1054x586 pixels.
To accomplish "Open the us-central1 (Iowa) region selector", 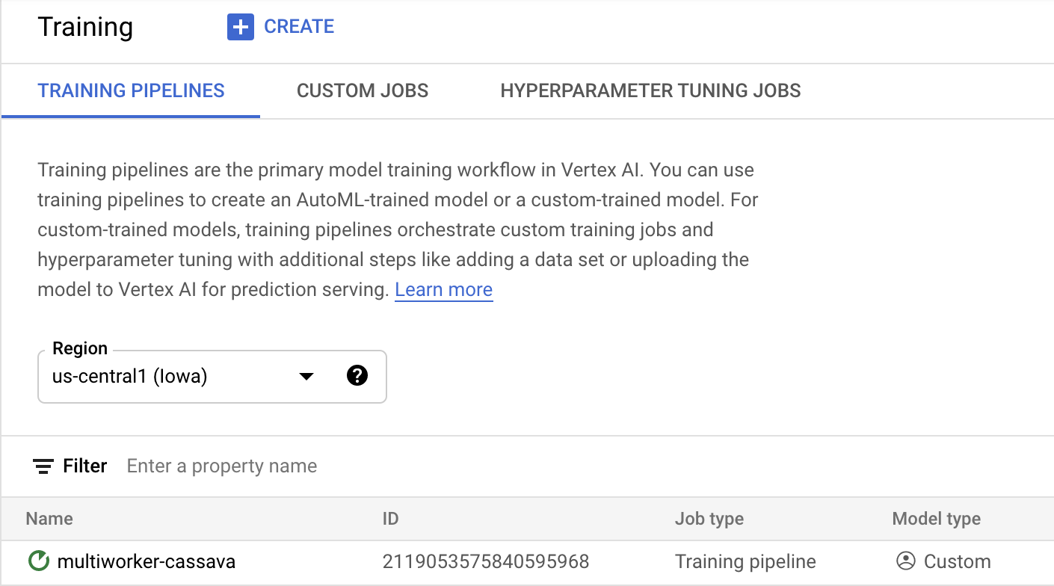I will pyautogui.click(x=179, y=376).
